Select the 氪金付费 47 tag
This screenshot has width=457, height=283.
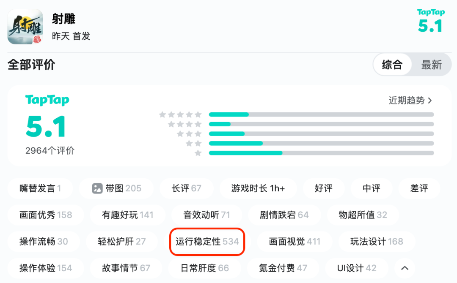tap(283, 268)
